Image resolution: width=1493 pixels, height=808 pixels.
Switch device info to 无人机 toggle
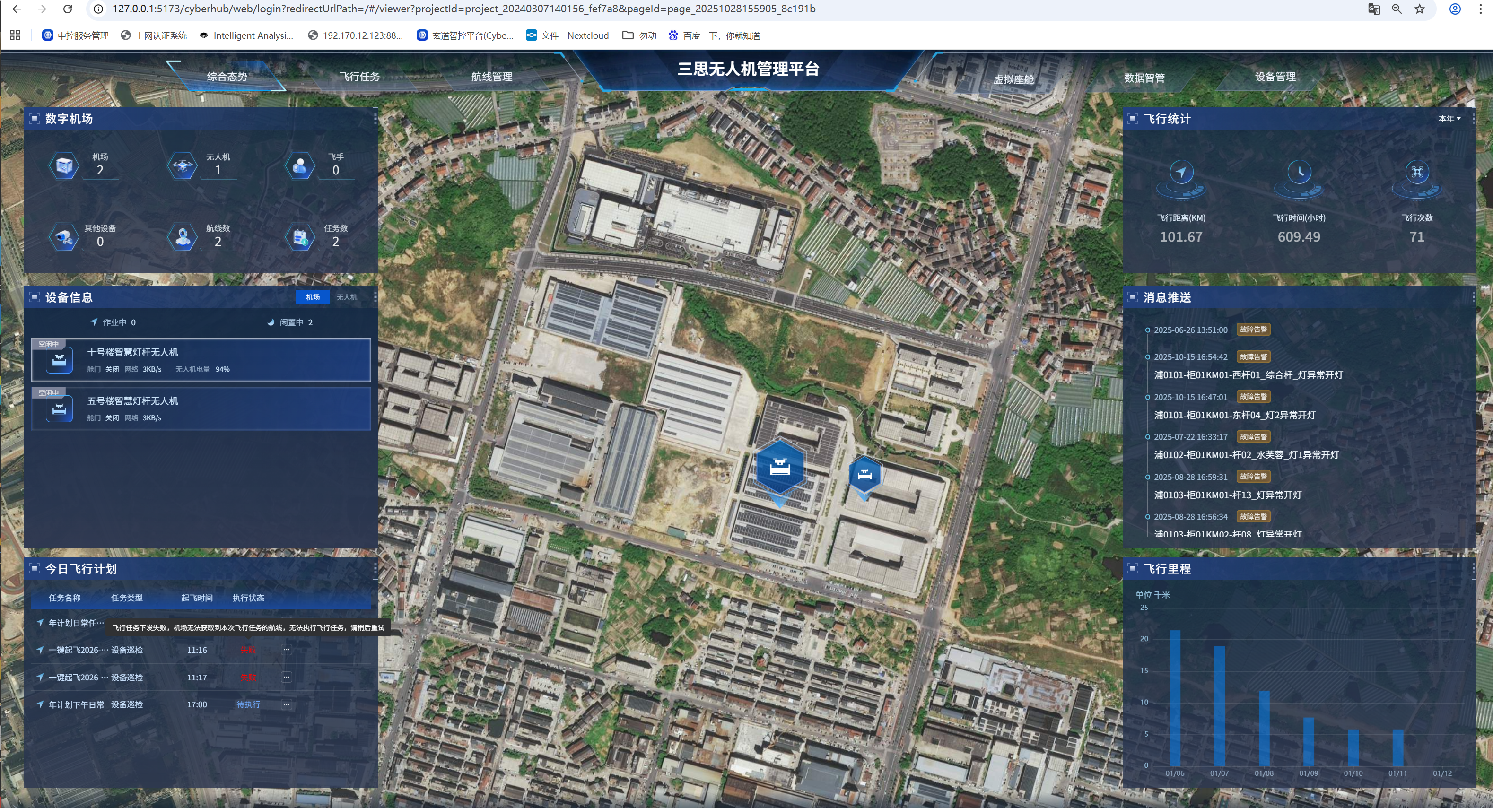click(347, 297)
